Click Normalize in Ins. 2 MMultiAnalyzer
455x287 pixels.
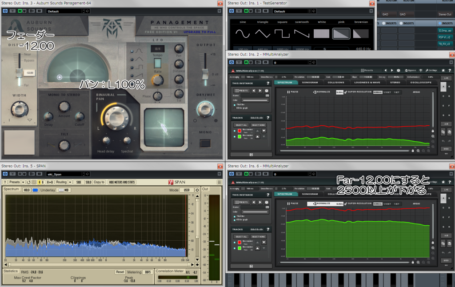322,92
